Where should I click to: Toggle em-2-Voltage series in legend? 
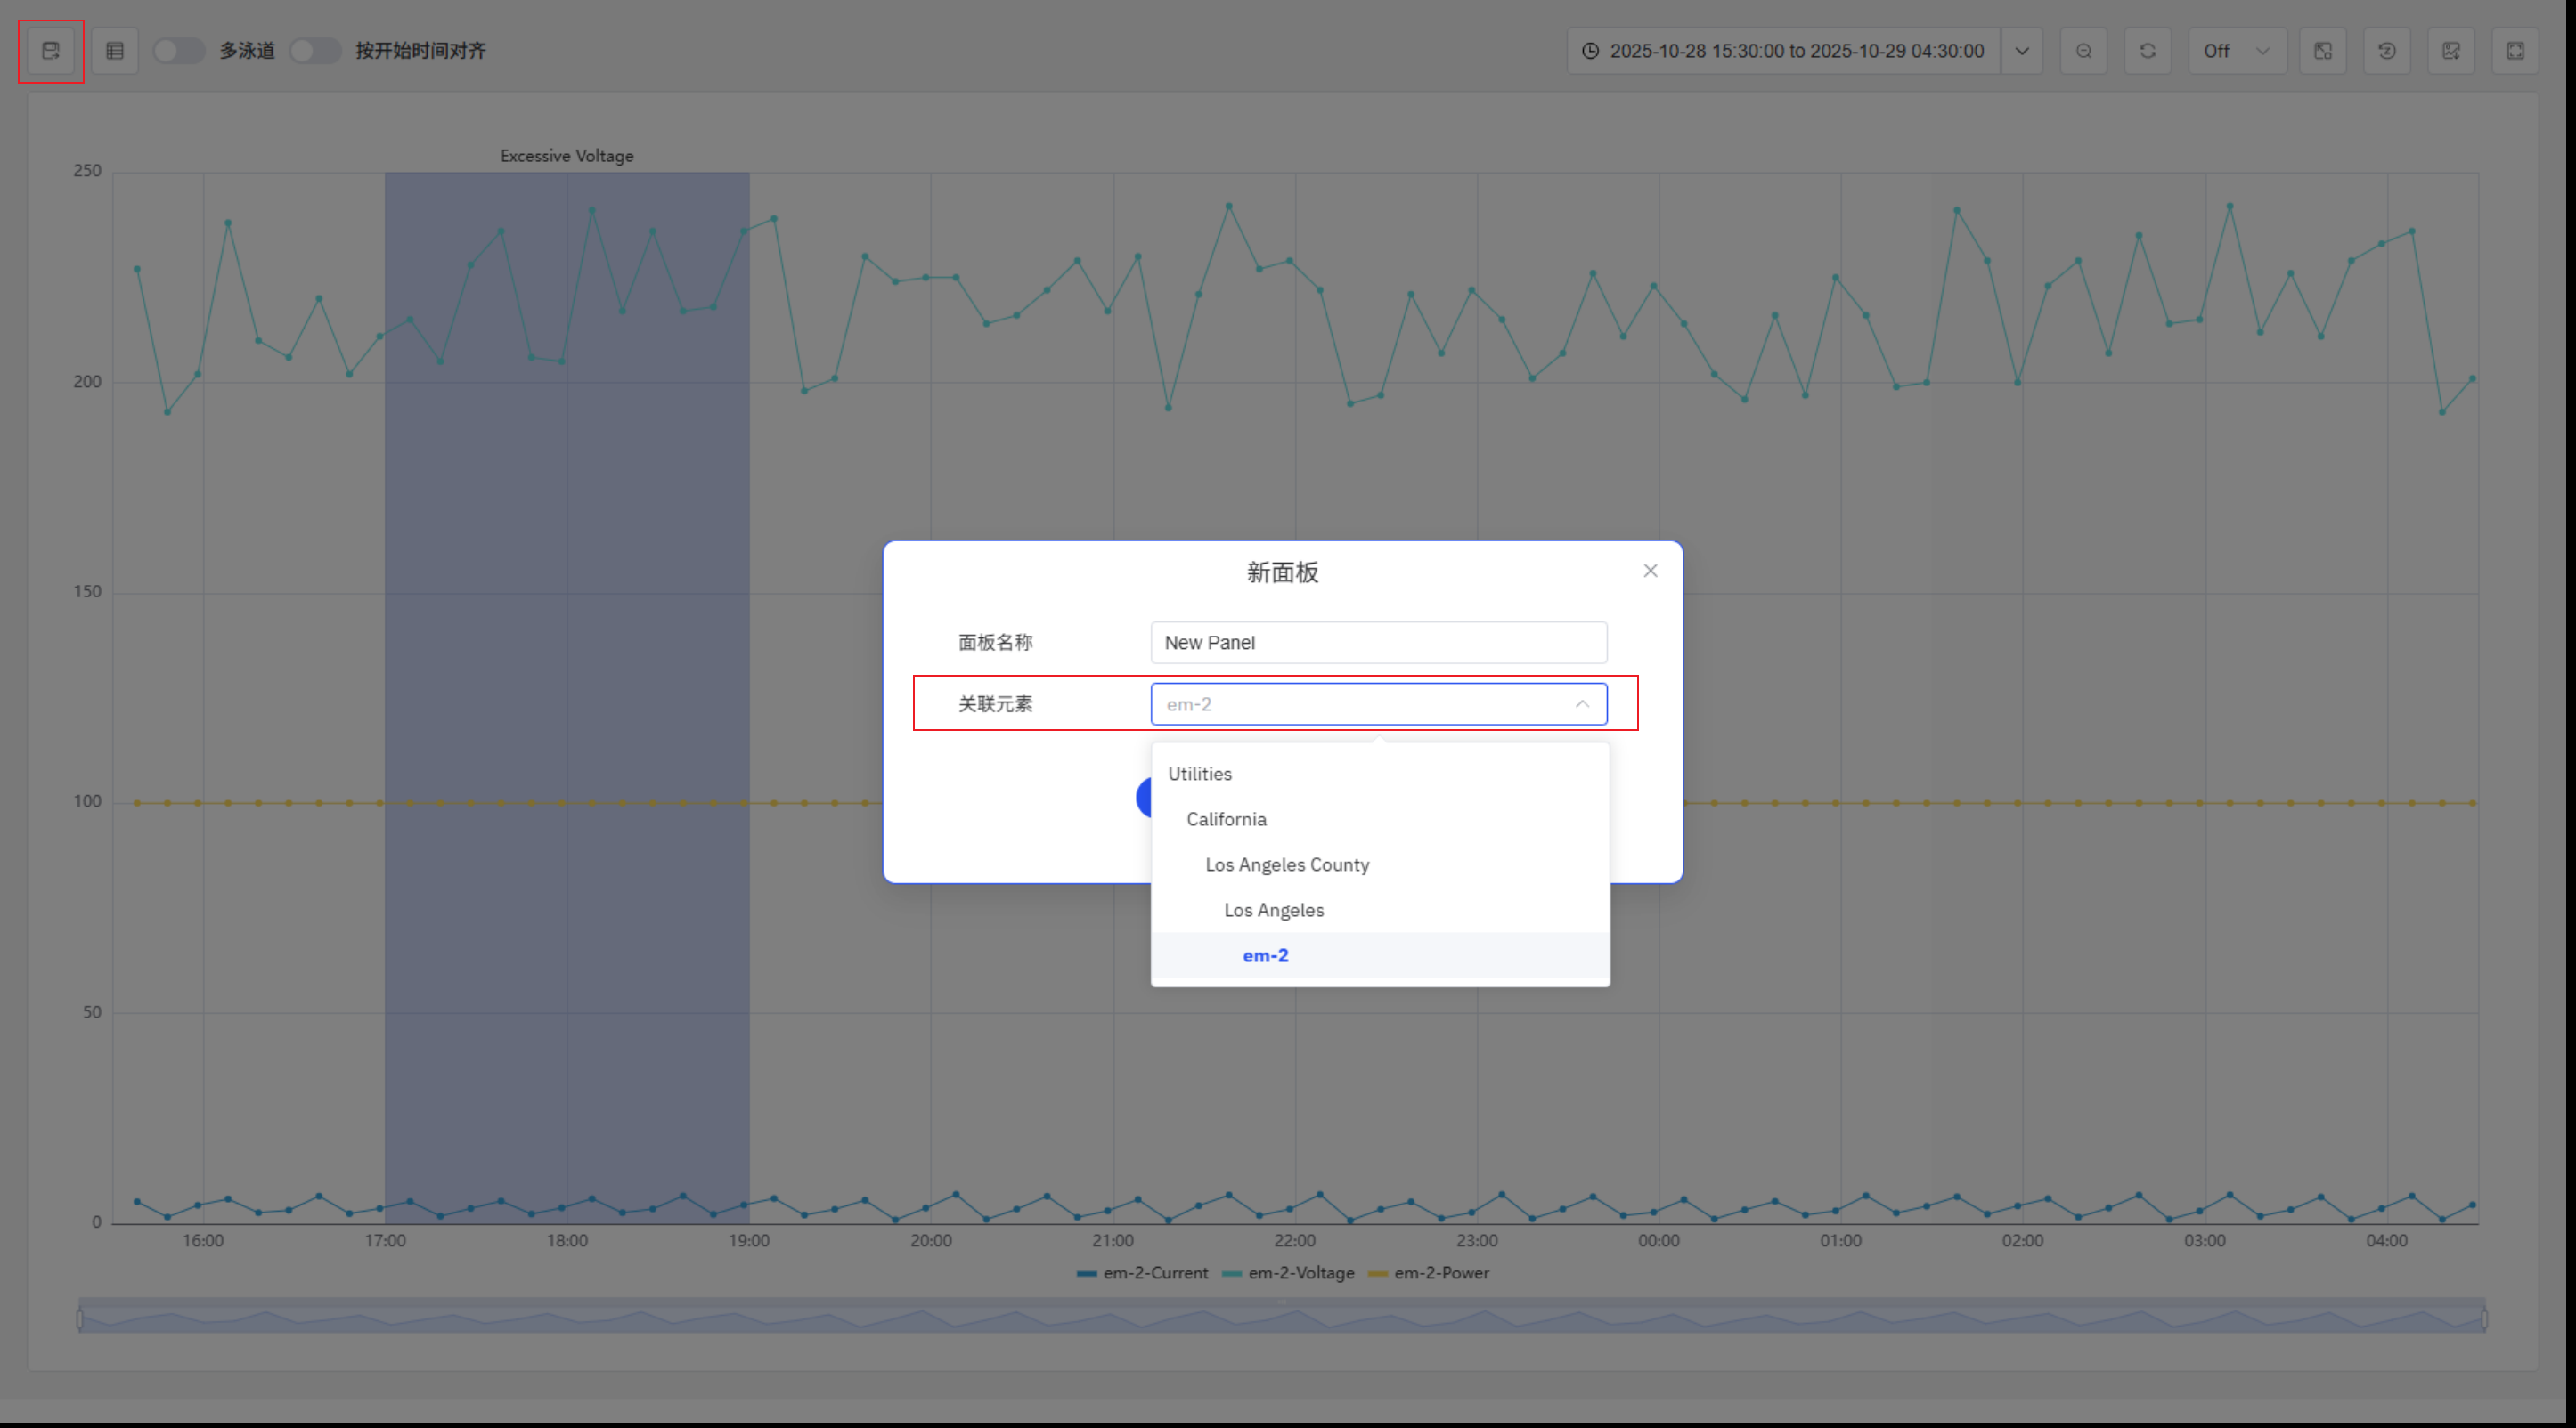1288,1273
